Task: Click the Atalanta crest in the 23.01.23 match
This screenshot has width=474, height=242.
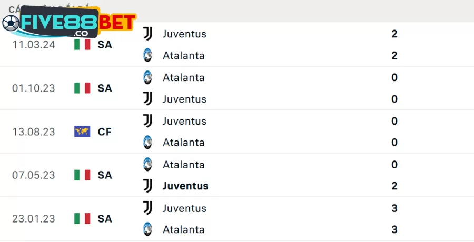Action: click(148, 229)
